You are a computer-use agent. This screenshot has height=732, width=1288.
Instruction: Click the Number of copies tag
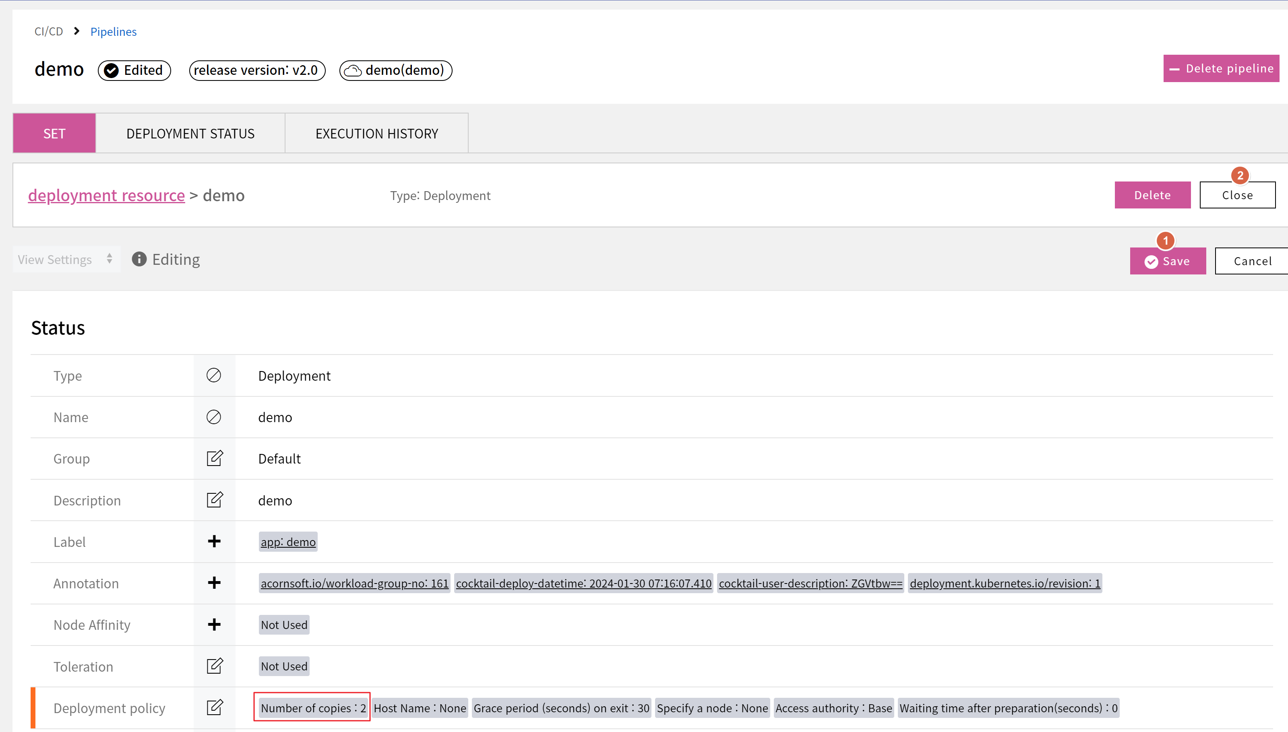click(x=313, y=708)
